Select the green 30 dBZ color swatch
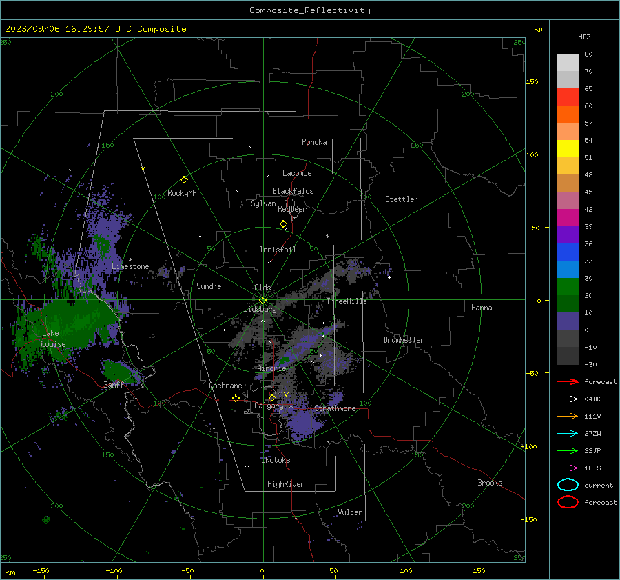 click(x=568, y=286)
